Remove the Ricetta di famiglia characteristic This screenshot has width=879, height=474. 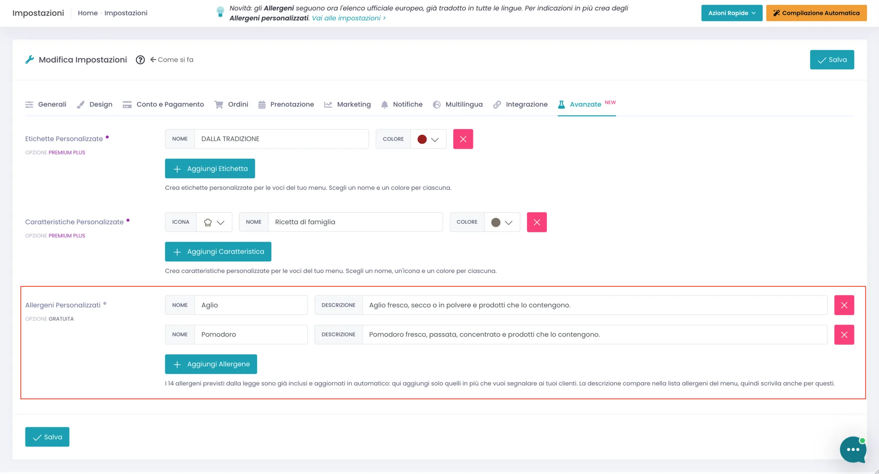click(537, 222)
